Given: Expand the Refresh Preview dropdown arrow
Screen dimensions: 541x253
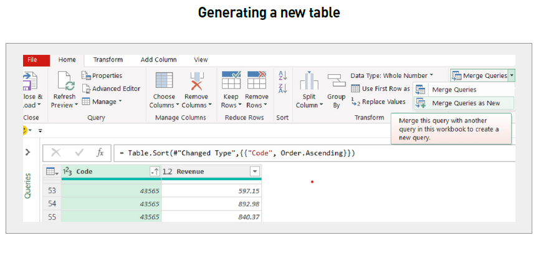Looking at the screenshot, I should 75,105.
